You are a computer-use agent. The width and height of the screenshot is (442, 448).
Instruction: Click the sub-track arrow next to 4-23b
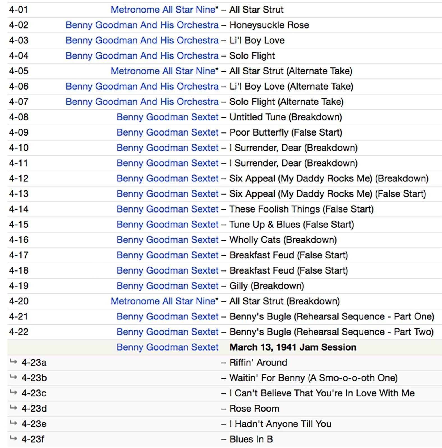pos(13,377)
